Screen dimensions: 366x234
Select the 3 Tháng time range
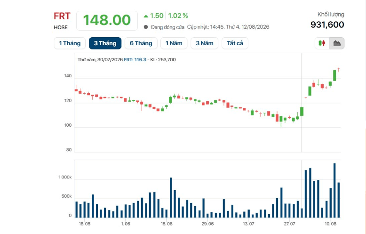pyautogui.click(x=105, y=43)
